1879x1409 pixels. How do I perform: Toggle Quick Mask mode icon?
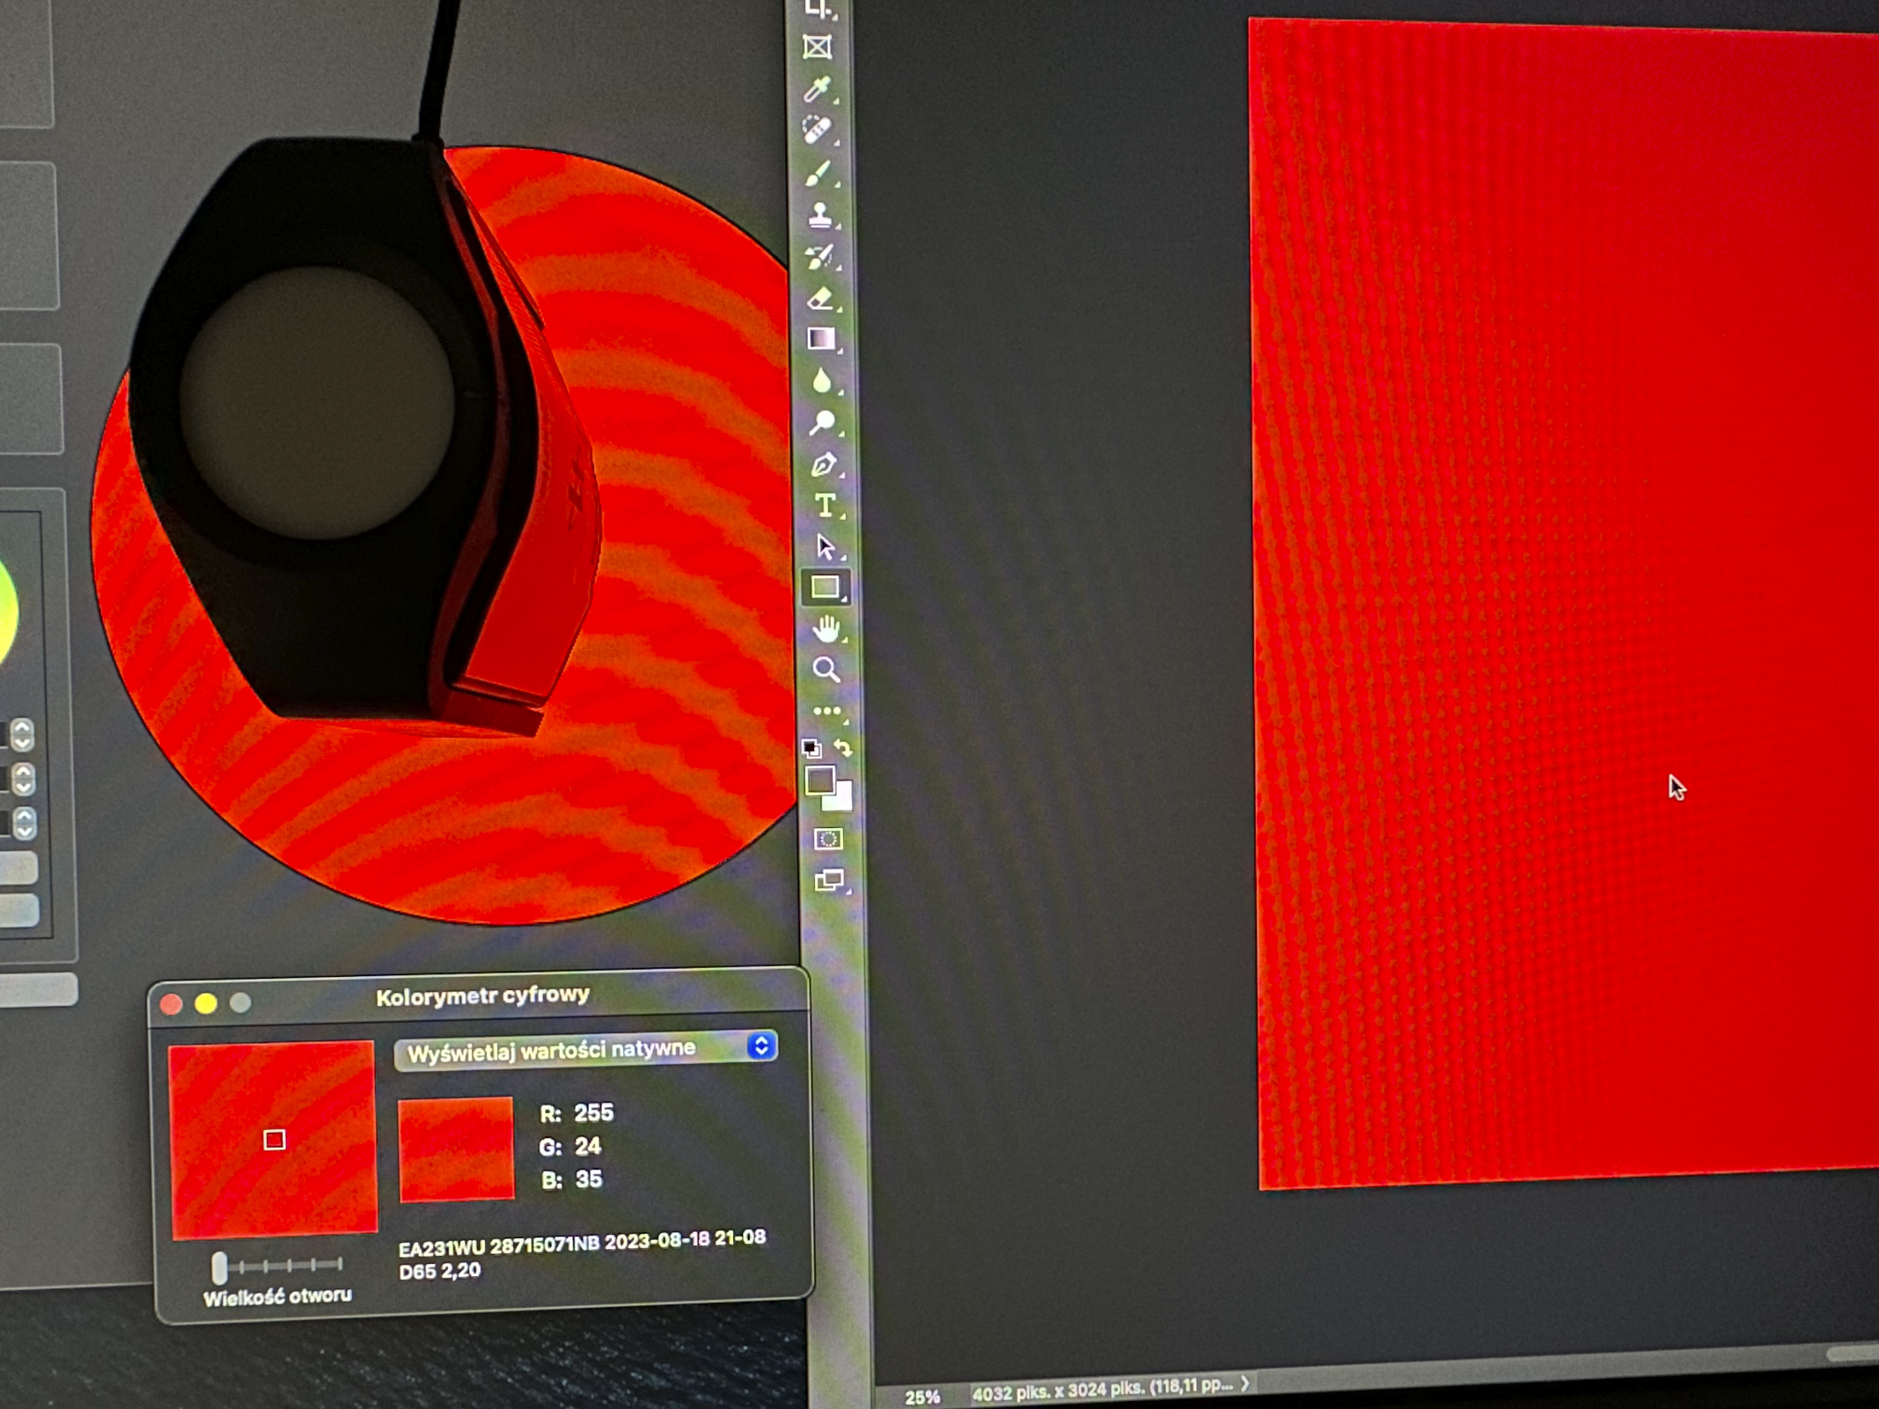pos(828,839)
